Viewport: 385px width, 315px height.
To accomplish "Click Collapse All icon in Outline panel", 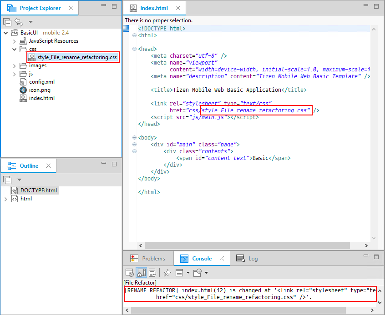I will (7, 180).
